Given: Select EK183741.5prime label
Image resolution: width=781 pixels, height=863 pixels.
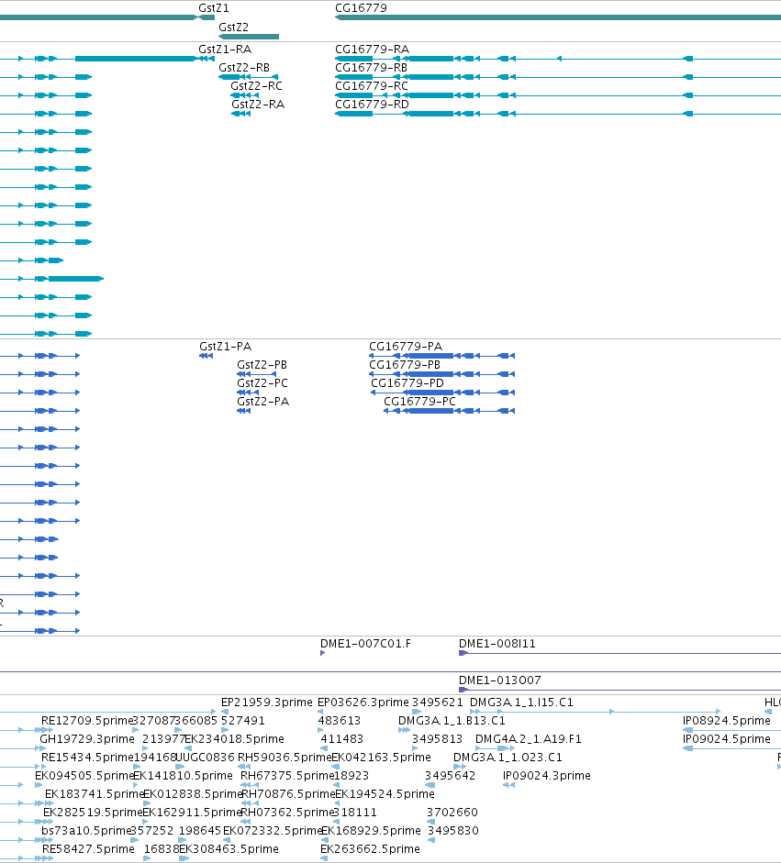Looking at the screenshot, I should click(x=95, y=794).
